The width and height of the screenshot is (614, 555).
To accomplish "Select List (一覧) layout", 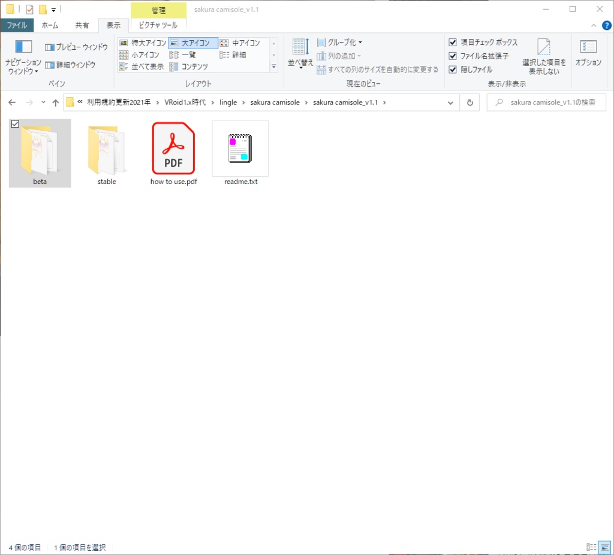I will tap(182, 55).
